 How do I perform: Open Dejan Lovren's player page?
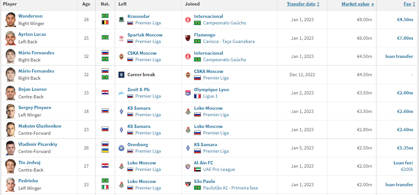(x=32, y=89)
